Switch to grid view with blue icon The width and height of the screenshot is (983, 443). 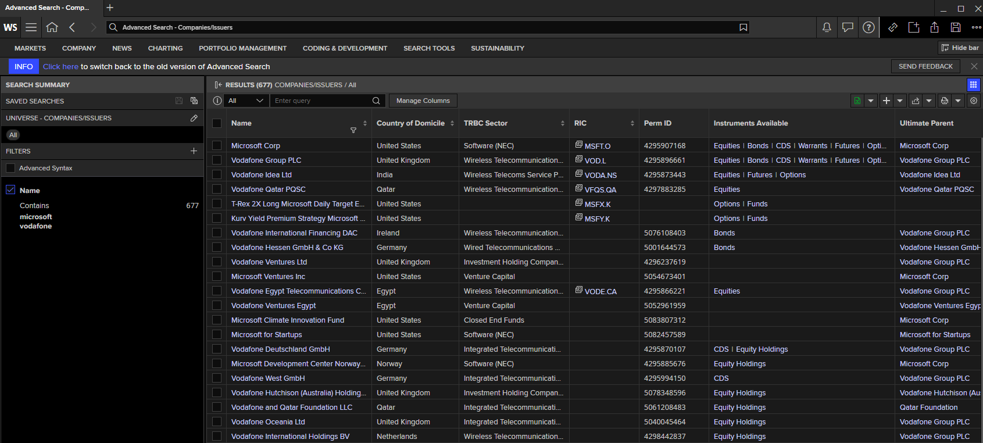(x=974, y=85)
